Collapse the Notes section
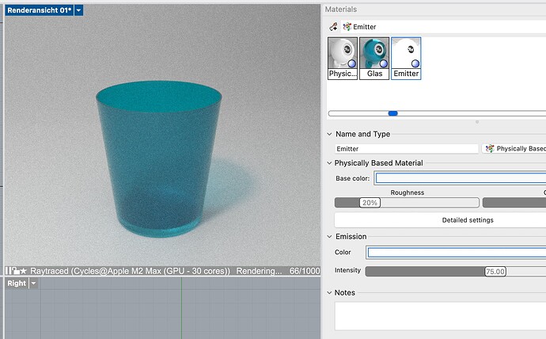Image resolution: width=546 pixels, height=339 pixels. [328, 292]
